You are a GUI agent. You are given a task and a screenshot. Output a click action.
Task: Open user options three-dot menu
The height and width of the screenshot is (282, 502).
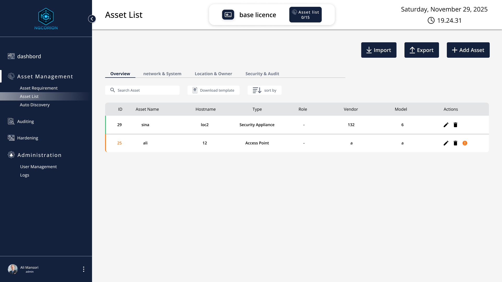(x=84, y=269)
